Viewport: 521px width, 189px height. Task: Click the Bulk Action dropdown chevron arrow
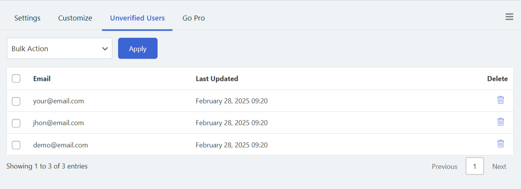[x=105, y=49]
